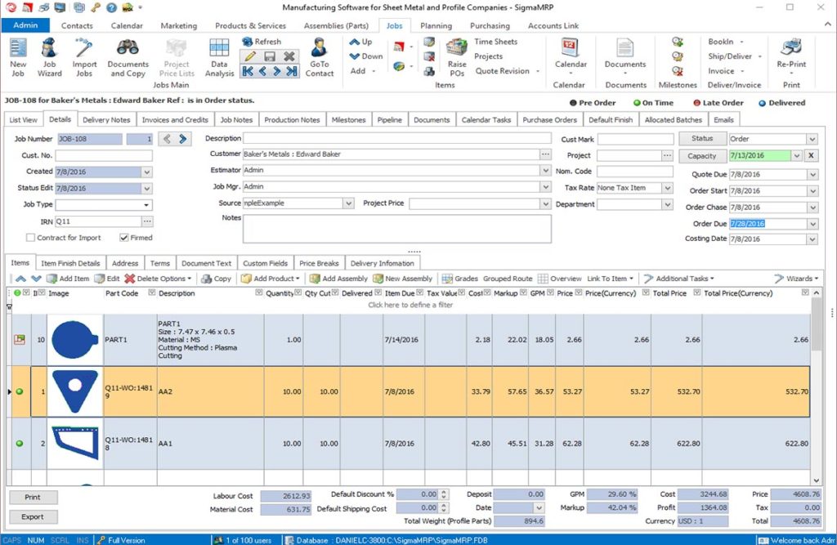Click the save record disk icon
The image size is (837, 545).
pos(270,56)
